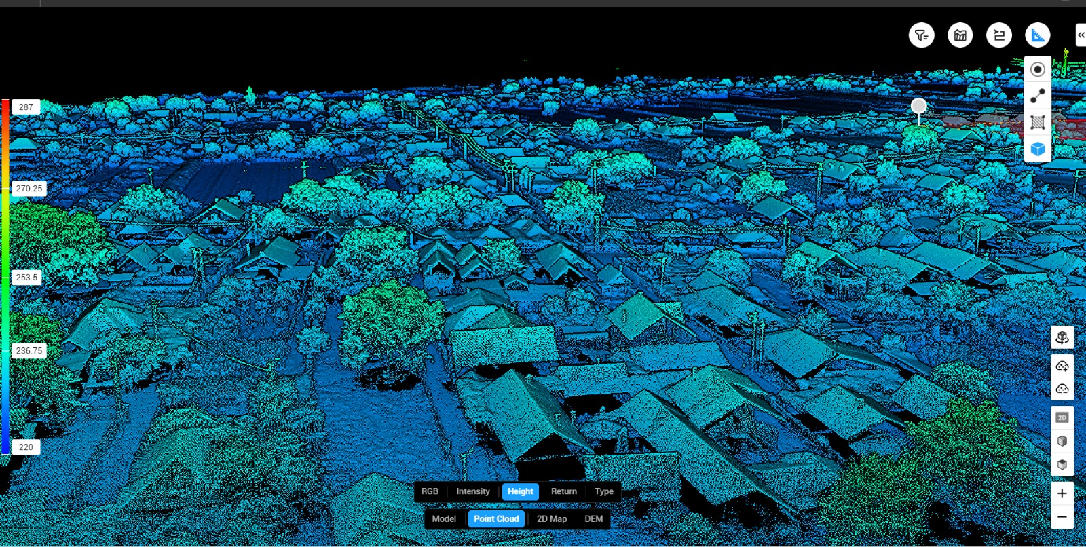Pick the polygon area measurement tool
The image size is (1086, 547).
(x=1037, y=123)
